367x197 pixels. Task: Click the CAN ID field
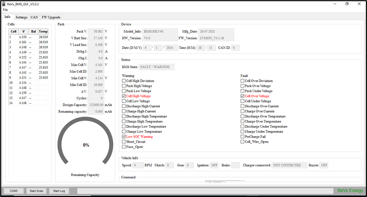235,47
